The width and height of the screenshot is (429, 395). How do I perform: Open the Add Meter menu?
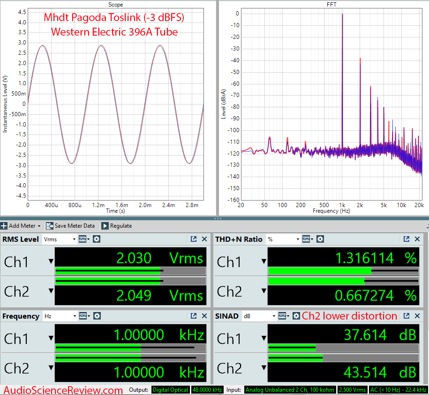[x=21, y=226]
